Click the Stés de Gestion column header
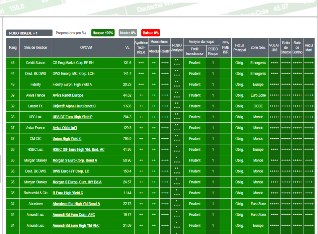This screenshot has width=318, height=234. [x=35, y=47]
